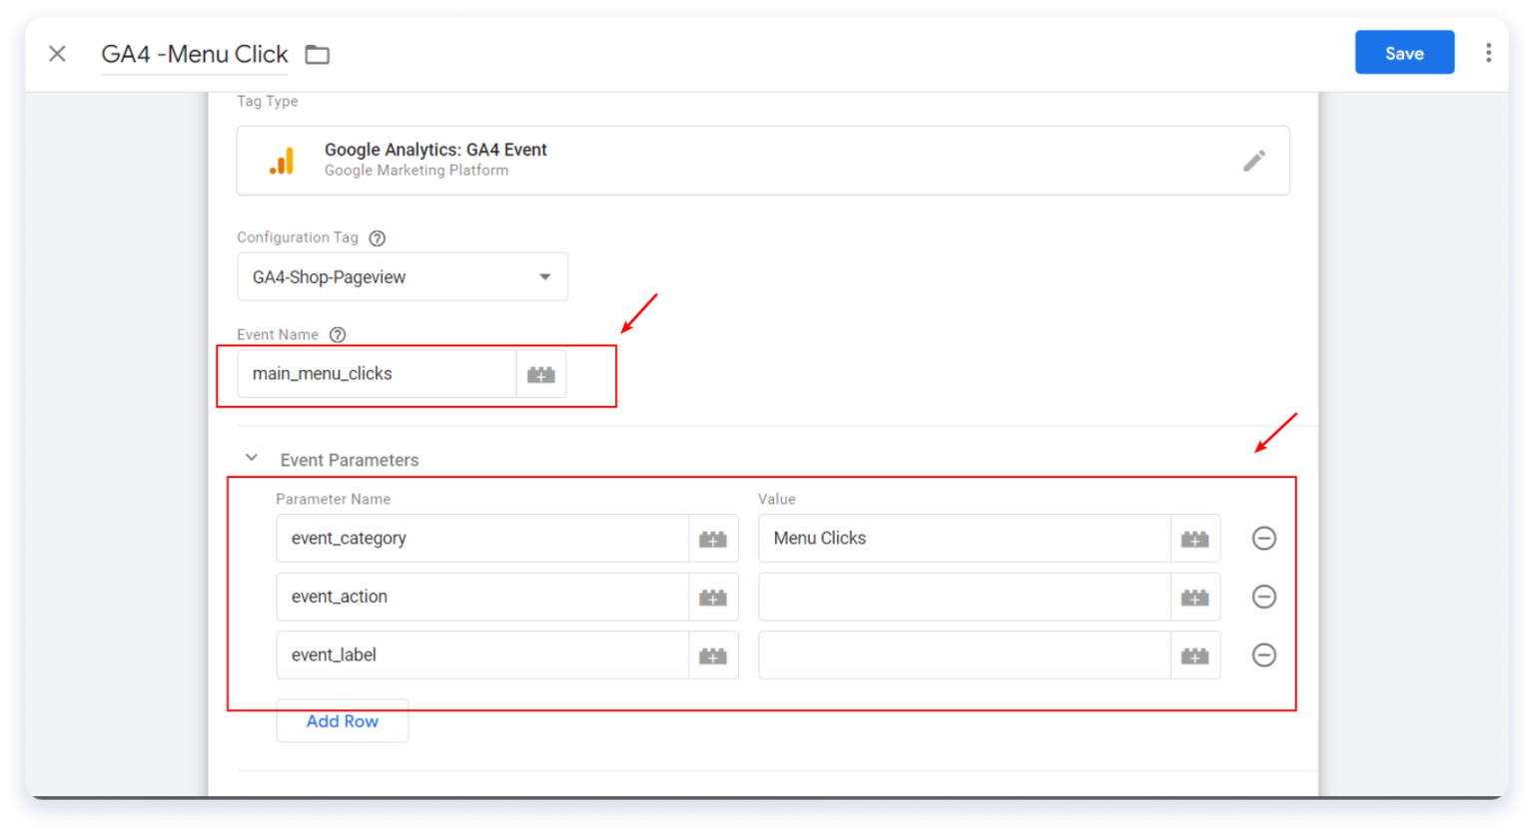
Task: Open variable picker for event_action value field
Action: [1195, 597]
